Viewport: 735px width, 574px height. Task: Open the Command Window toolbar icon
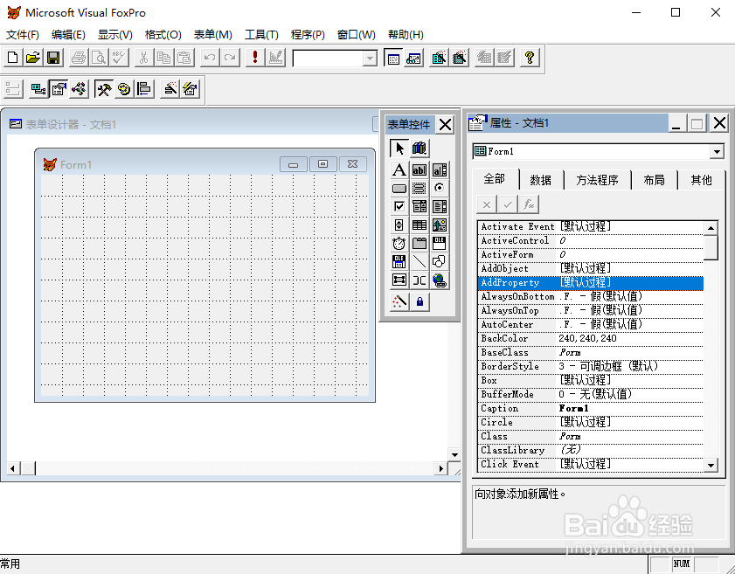click(393, 59)
